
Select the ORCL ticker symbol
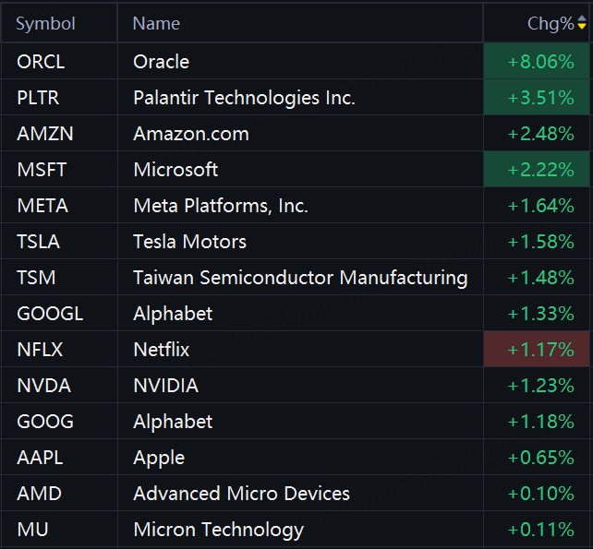click(41, 62)
